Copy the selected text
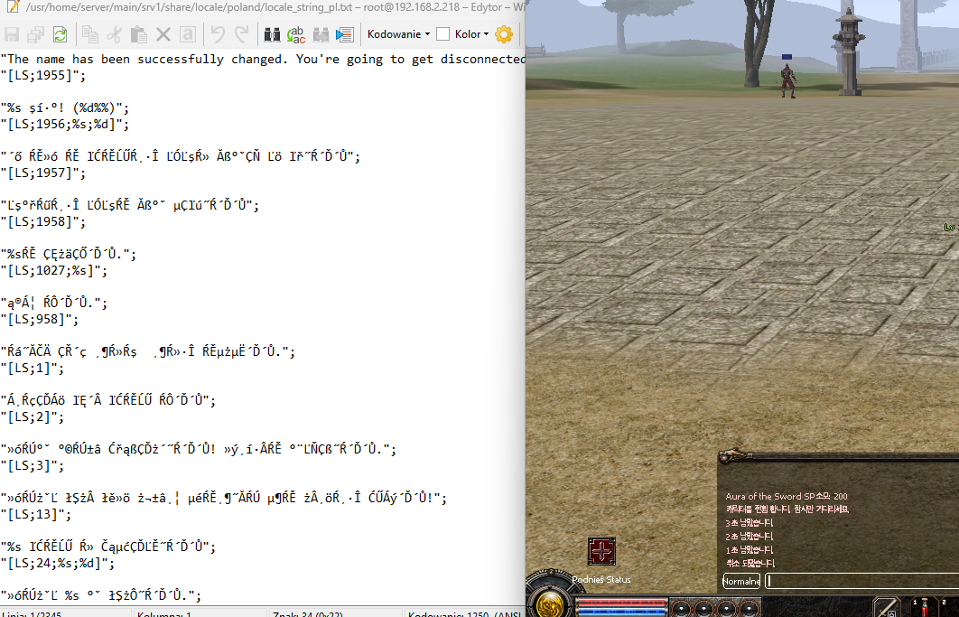 (90, 33)
